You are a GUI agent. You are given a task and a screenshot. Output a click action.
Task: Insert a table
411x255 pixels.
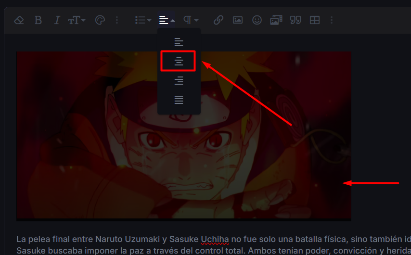click(x=315, y=20)
